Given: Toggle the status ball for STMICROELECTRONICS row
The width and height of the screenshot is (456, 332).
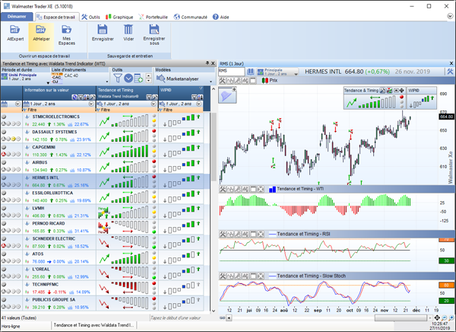Looking at the screenshot, I should coord(4,117).
